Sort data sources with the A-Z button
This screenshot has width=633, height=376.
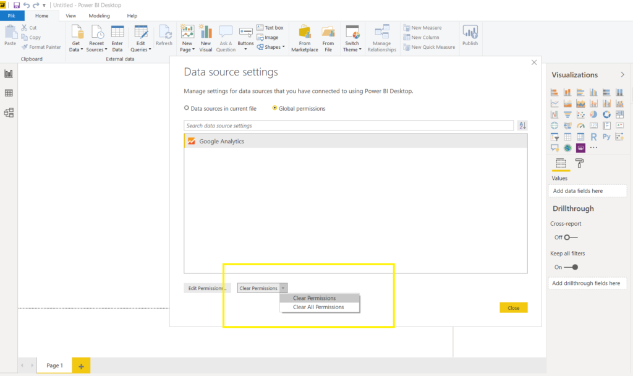522,126
